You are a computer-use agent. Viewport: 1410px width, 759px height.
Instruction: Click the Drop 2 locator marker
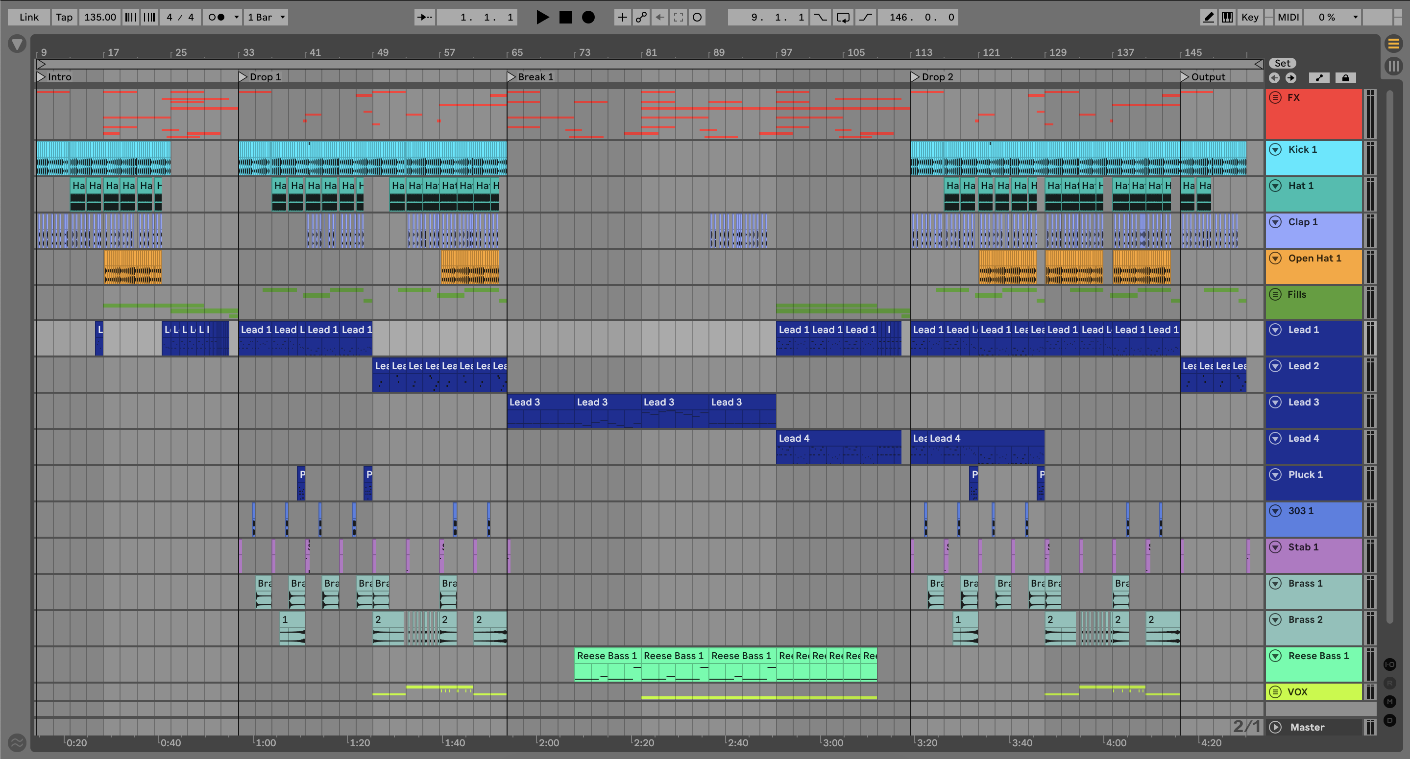915,77
